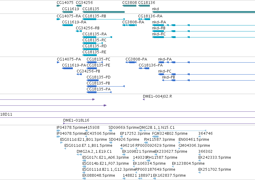Screen dimensions: 255x180
Task: Open the nkd-PB protein label
Action: point(169,77)
